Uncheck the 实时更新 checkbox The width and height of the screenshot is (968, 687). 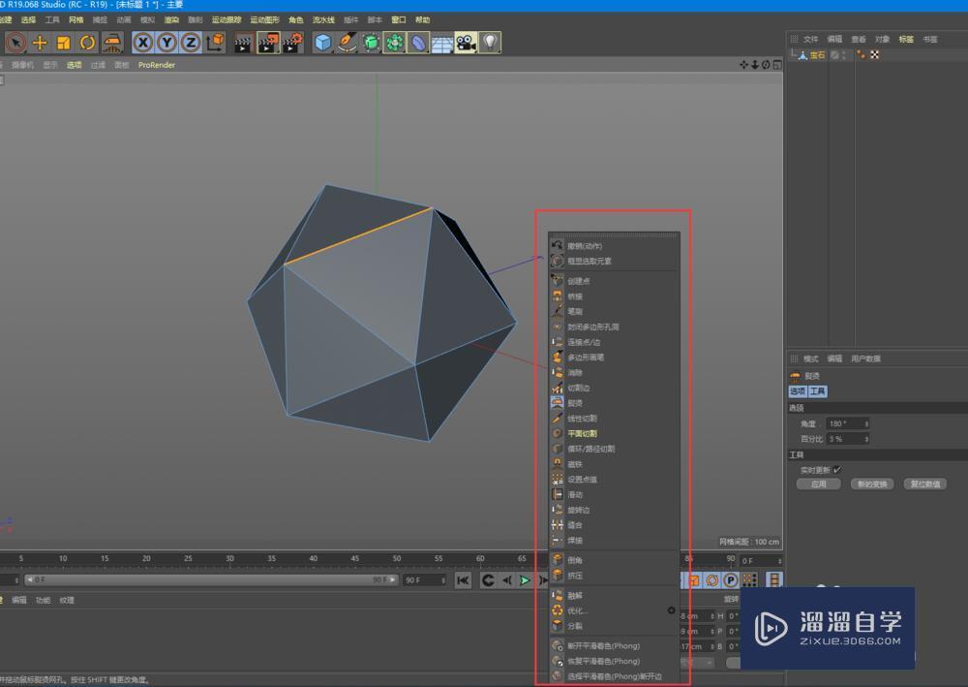[x=838, y=468]
